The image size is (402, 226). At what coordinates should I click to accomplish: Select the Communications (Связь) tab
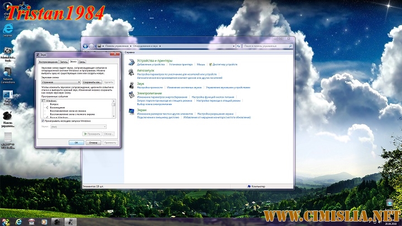point(82,61)
